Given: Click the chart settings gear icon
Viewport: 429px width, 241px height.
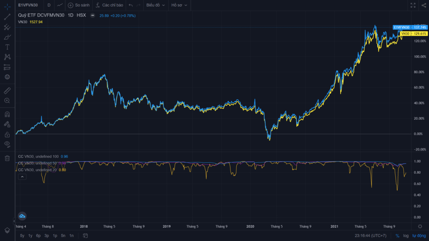Looking at the screenshot, I should coord(420,226).
